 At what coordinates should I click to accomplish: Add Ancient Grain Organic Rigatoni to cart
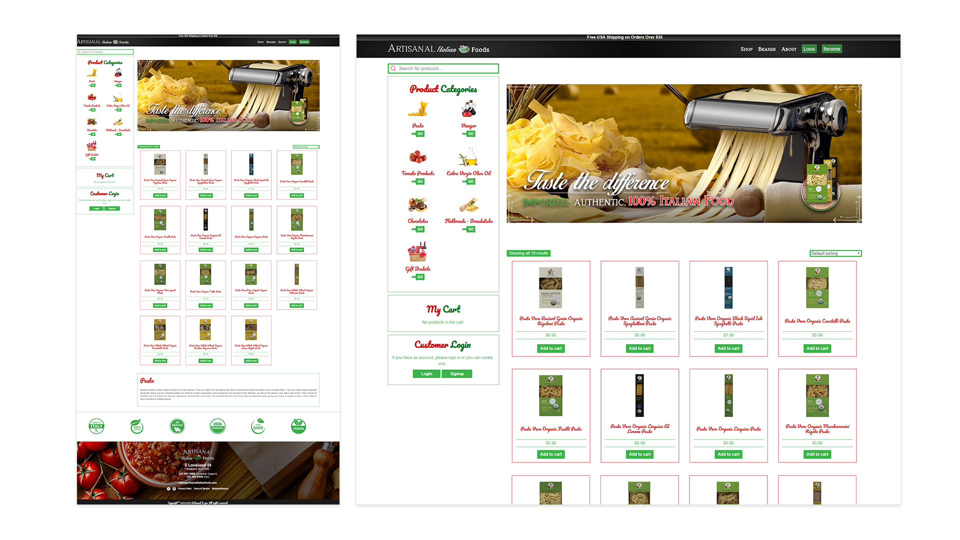point(551,348)
